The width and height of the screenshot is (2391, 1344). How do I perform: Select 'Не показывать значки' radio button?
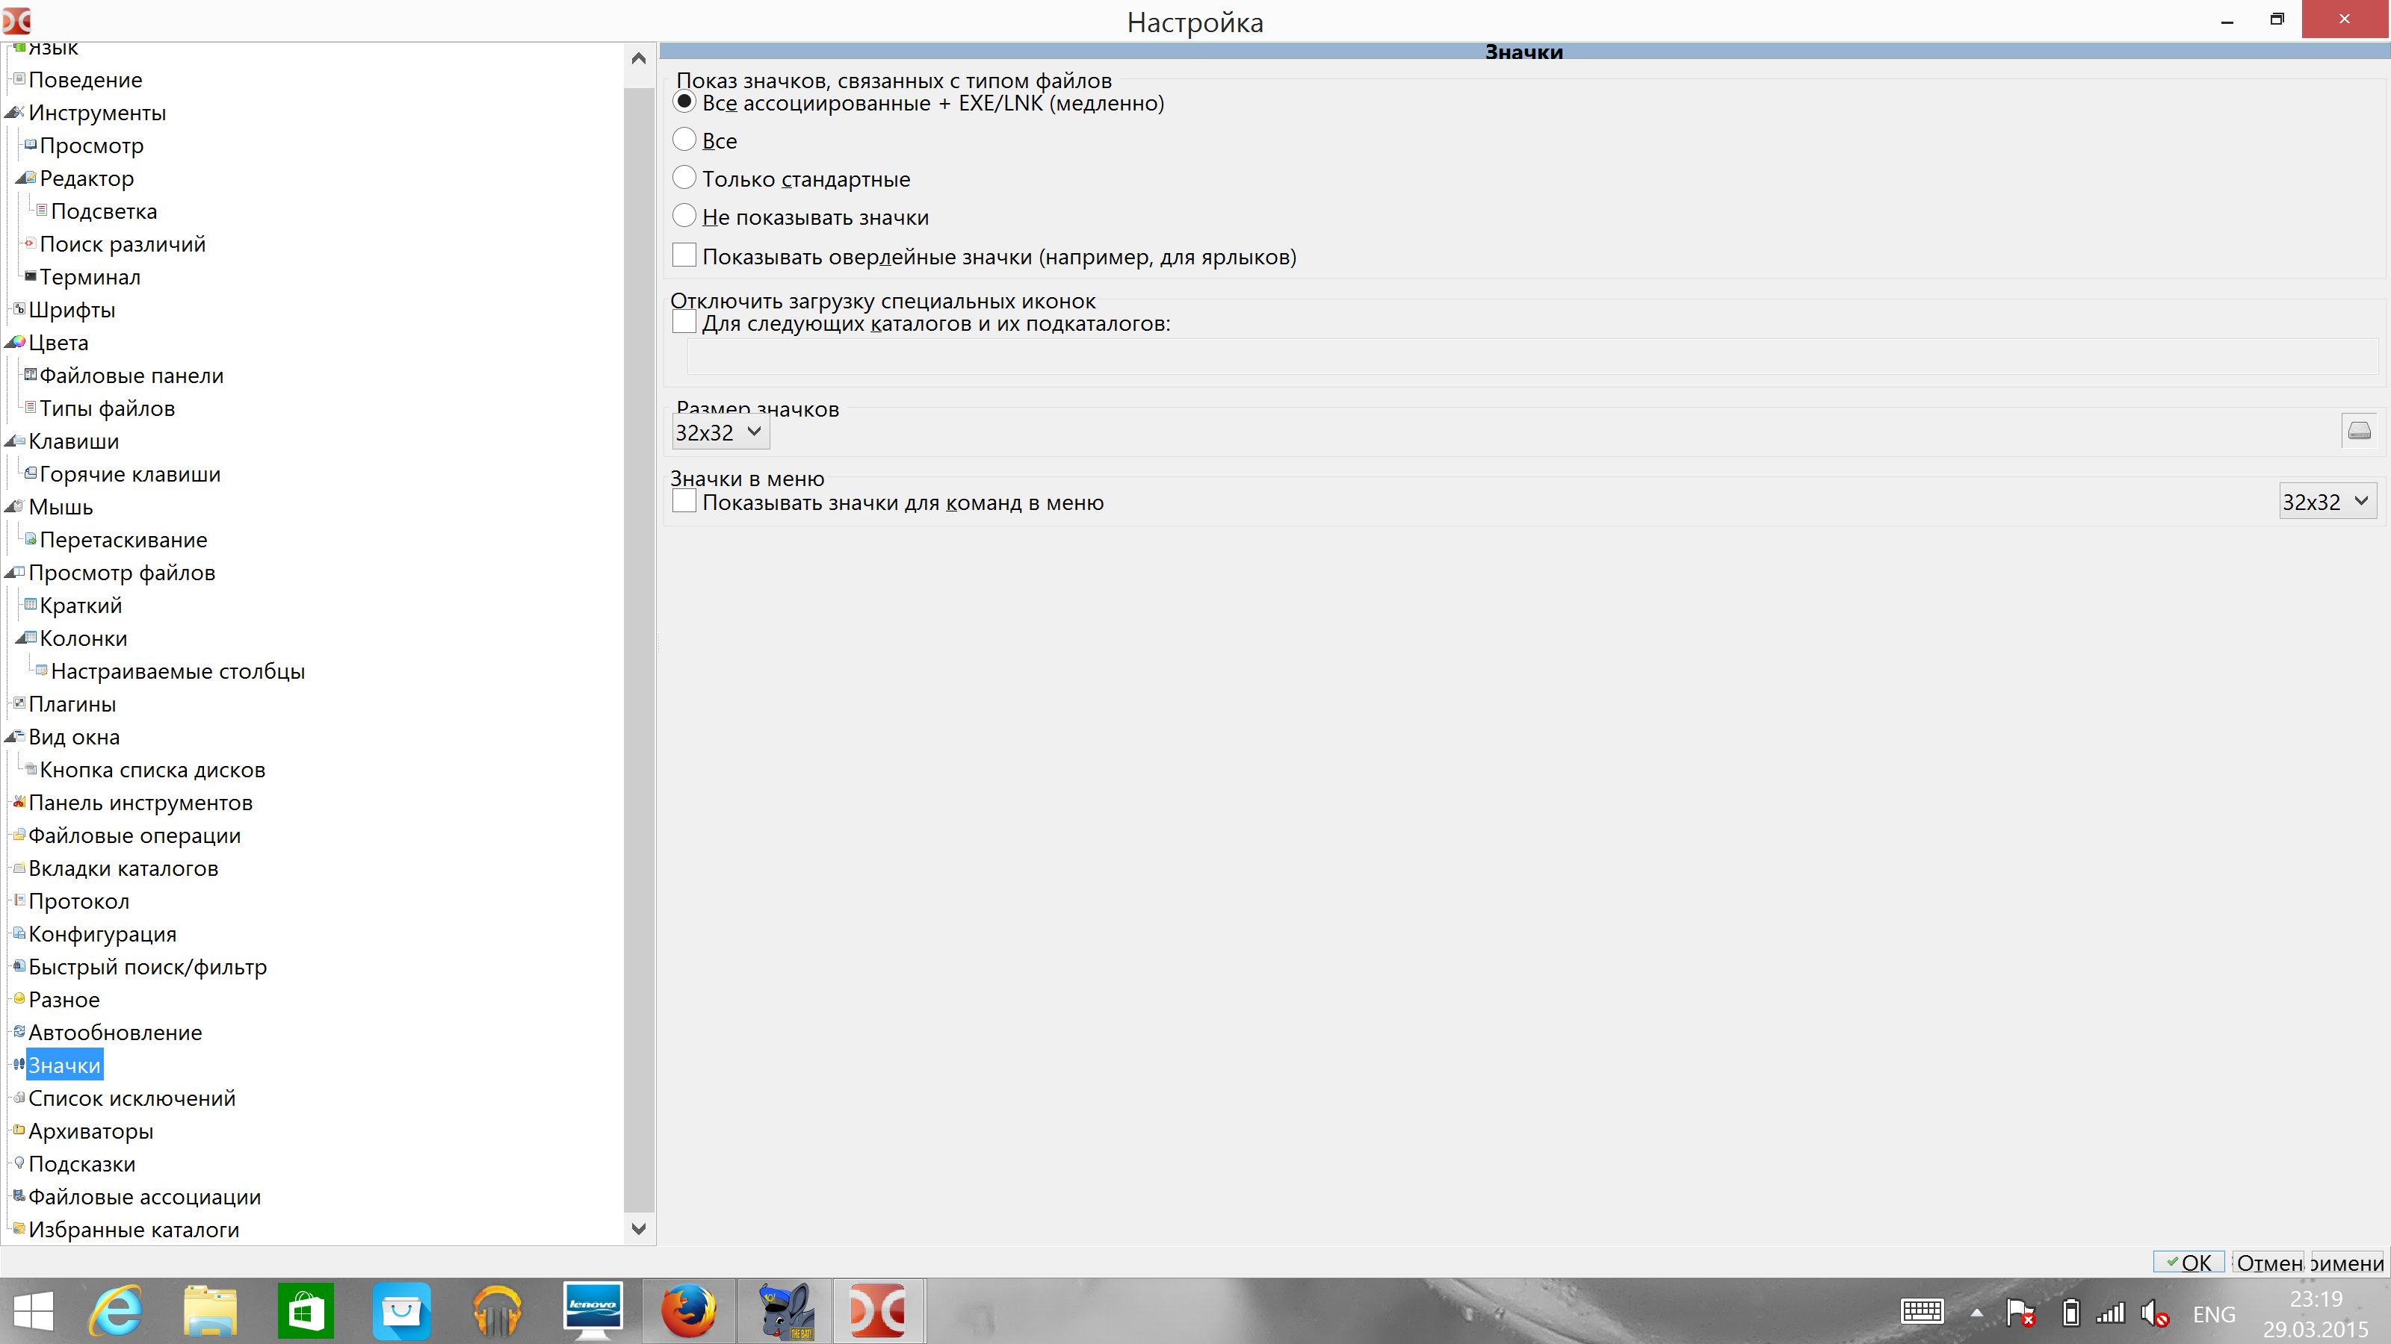coord(684,216)
